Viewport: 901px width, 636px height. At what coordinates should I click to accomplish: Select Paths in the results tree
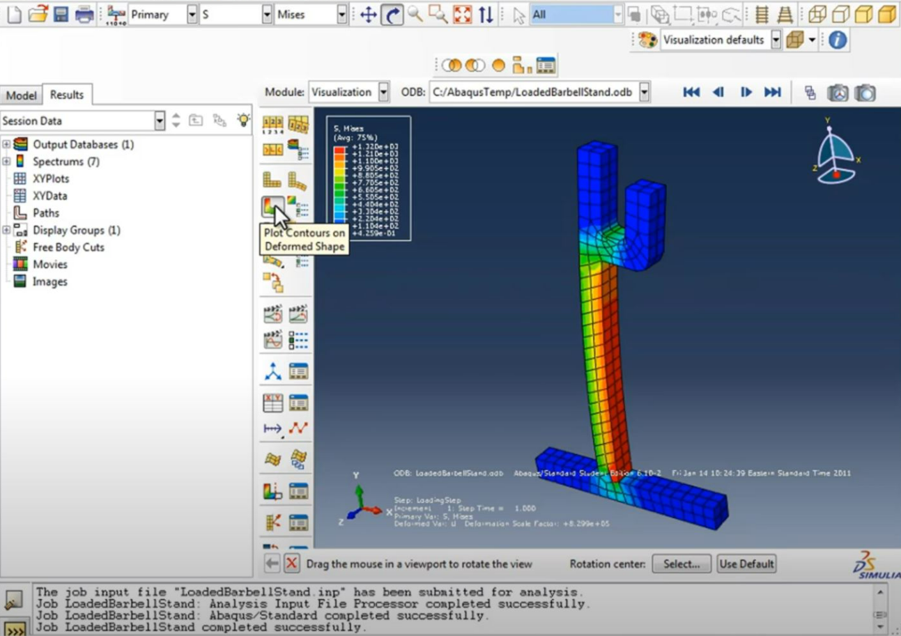(x=46, y=213)
